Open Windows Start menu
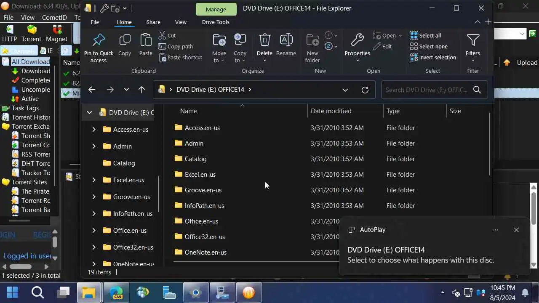The width and height of the screenshot is (539, 303). [x=13, y=292]
